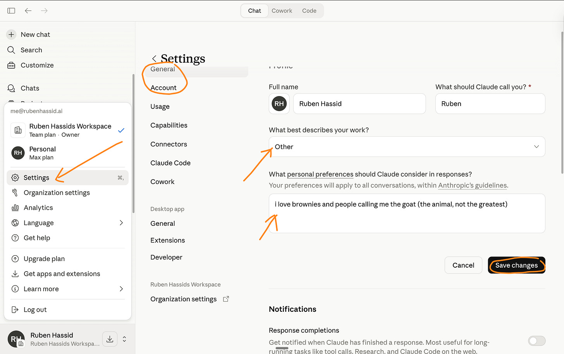This screenshot has width=564, height=354.
Task: Open the Account settings section
Action: pyautogui.click(x=163, y=88)
